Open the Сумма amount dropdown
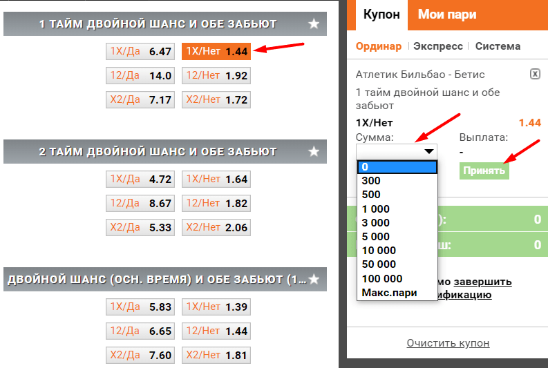This screenshot has width=548, height=368. coord(397,151)
